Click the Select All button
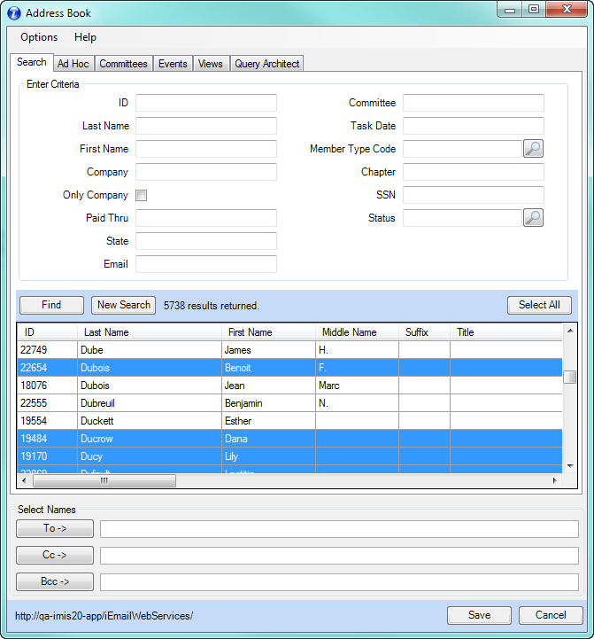Screen dimensions: 594x639 tap(539, 305)
